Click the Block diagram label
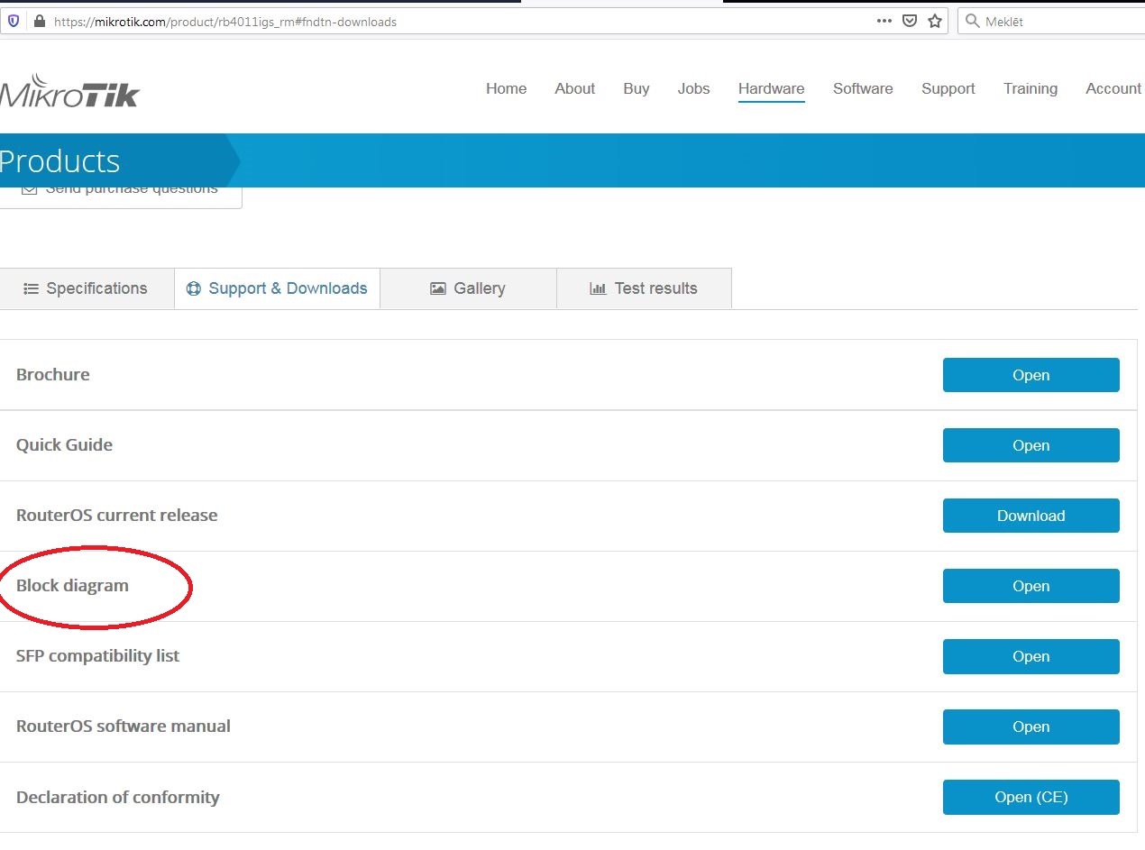1145x850 pixels. click(x=72, y=586)
